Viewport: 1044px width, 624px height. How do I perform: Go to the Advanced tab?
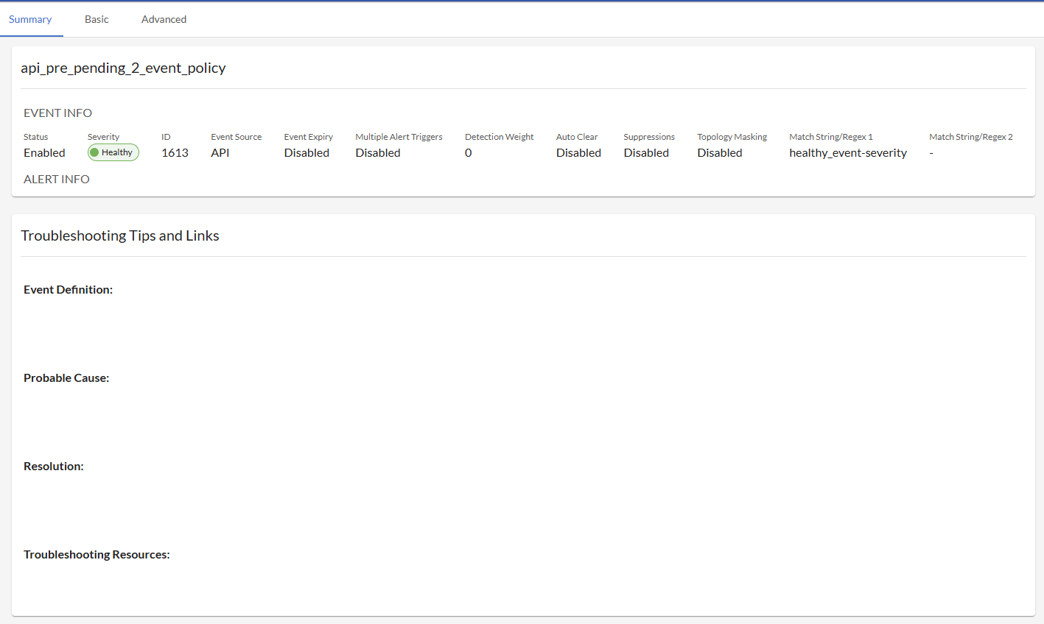pos(164,19)
